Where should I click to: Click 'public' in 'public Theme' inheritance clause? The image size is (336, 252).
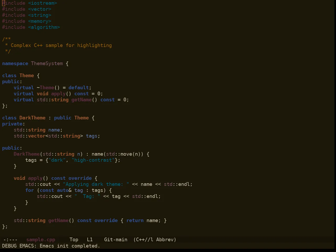click(x=63, y=118)
